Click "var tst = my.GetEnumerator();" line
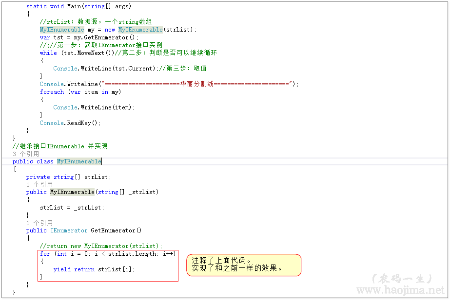Screen dimensions: 450x300 click(89, 37)
